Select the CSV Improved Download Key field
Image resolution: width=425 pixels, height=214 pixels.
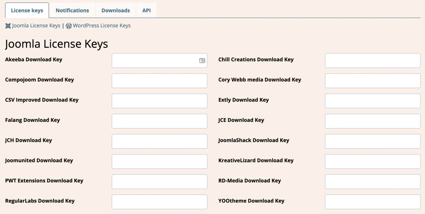coord(159,101)
